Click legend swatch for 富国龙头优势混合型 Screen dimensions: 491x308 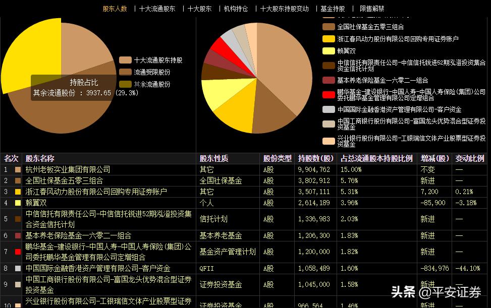tap(329, 124)
